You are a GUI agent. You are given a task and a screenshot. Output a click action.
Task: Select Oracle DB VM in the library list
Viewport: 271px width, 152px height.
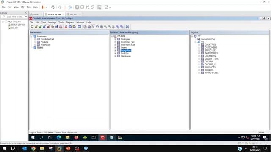[x=18, y=24]
